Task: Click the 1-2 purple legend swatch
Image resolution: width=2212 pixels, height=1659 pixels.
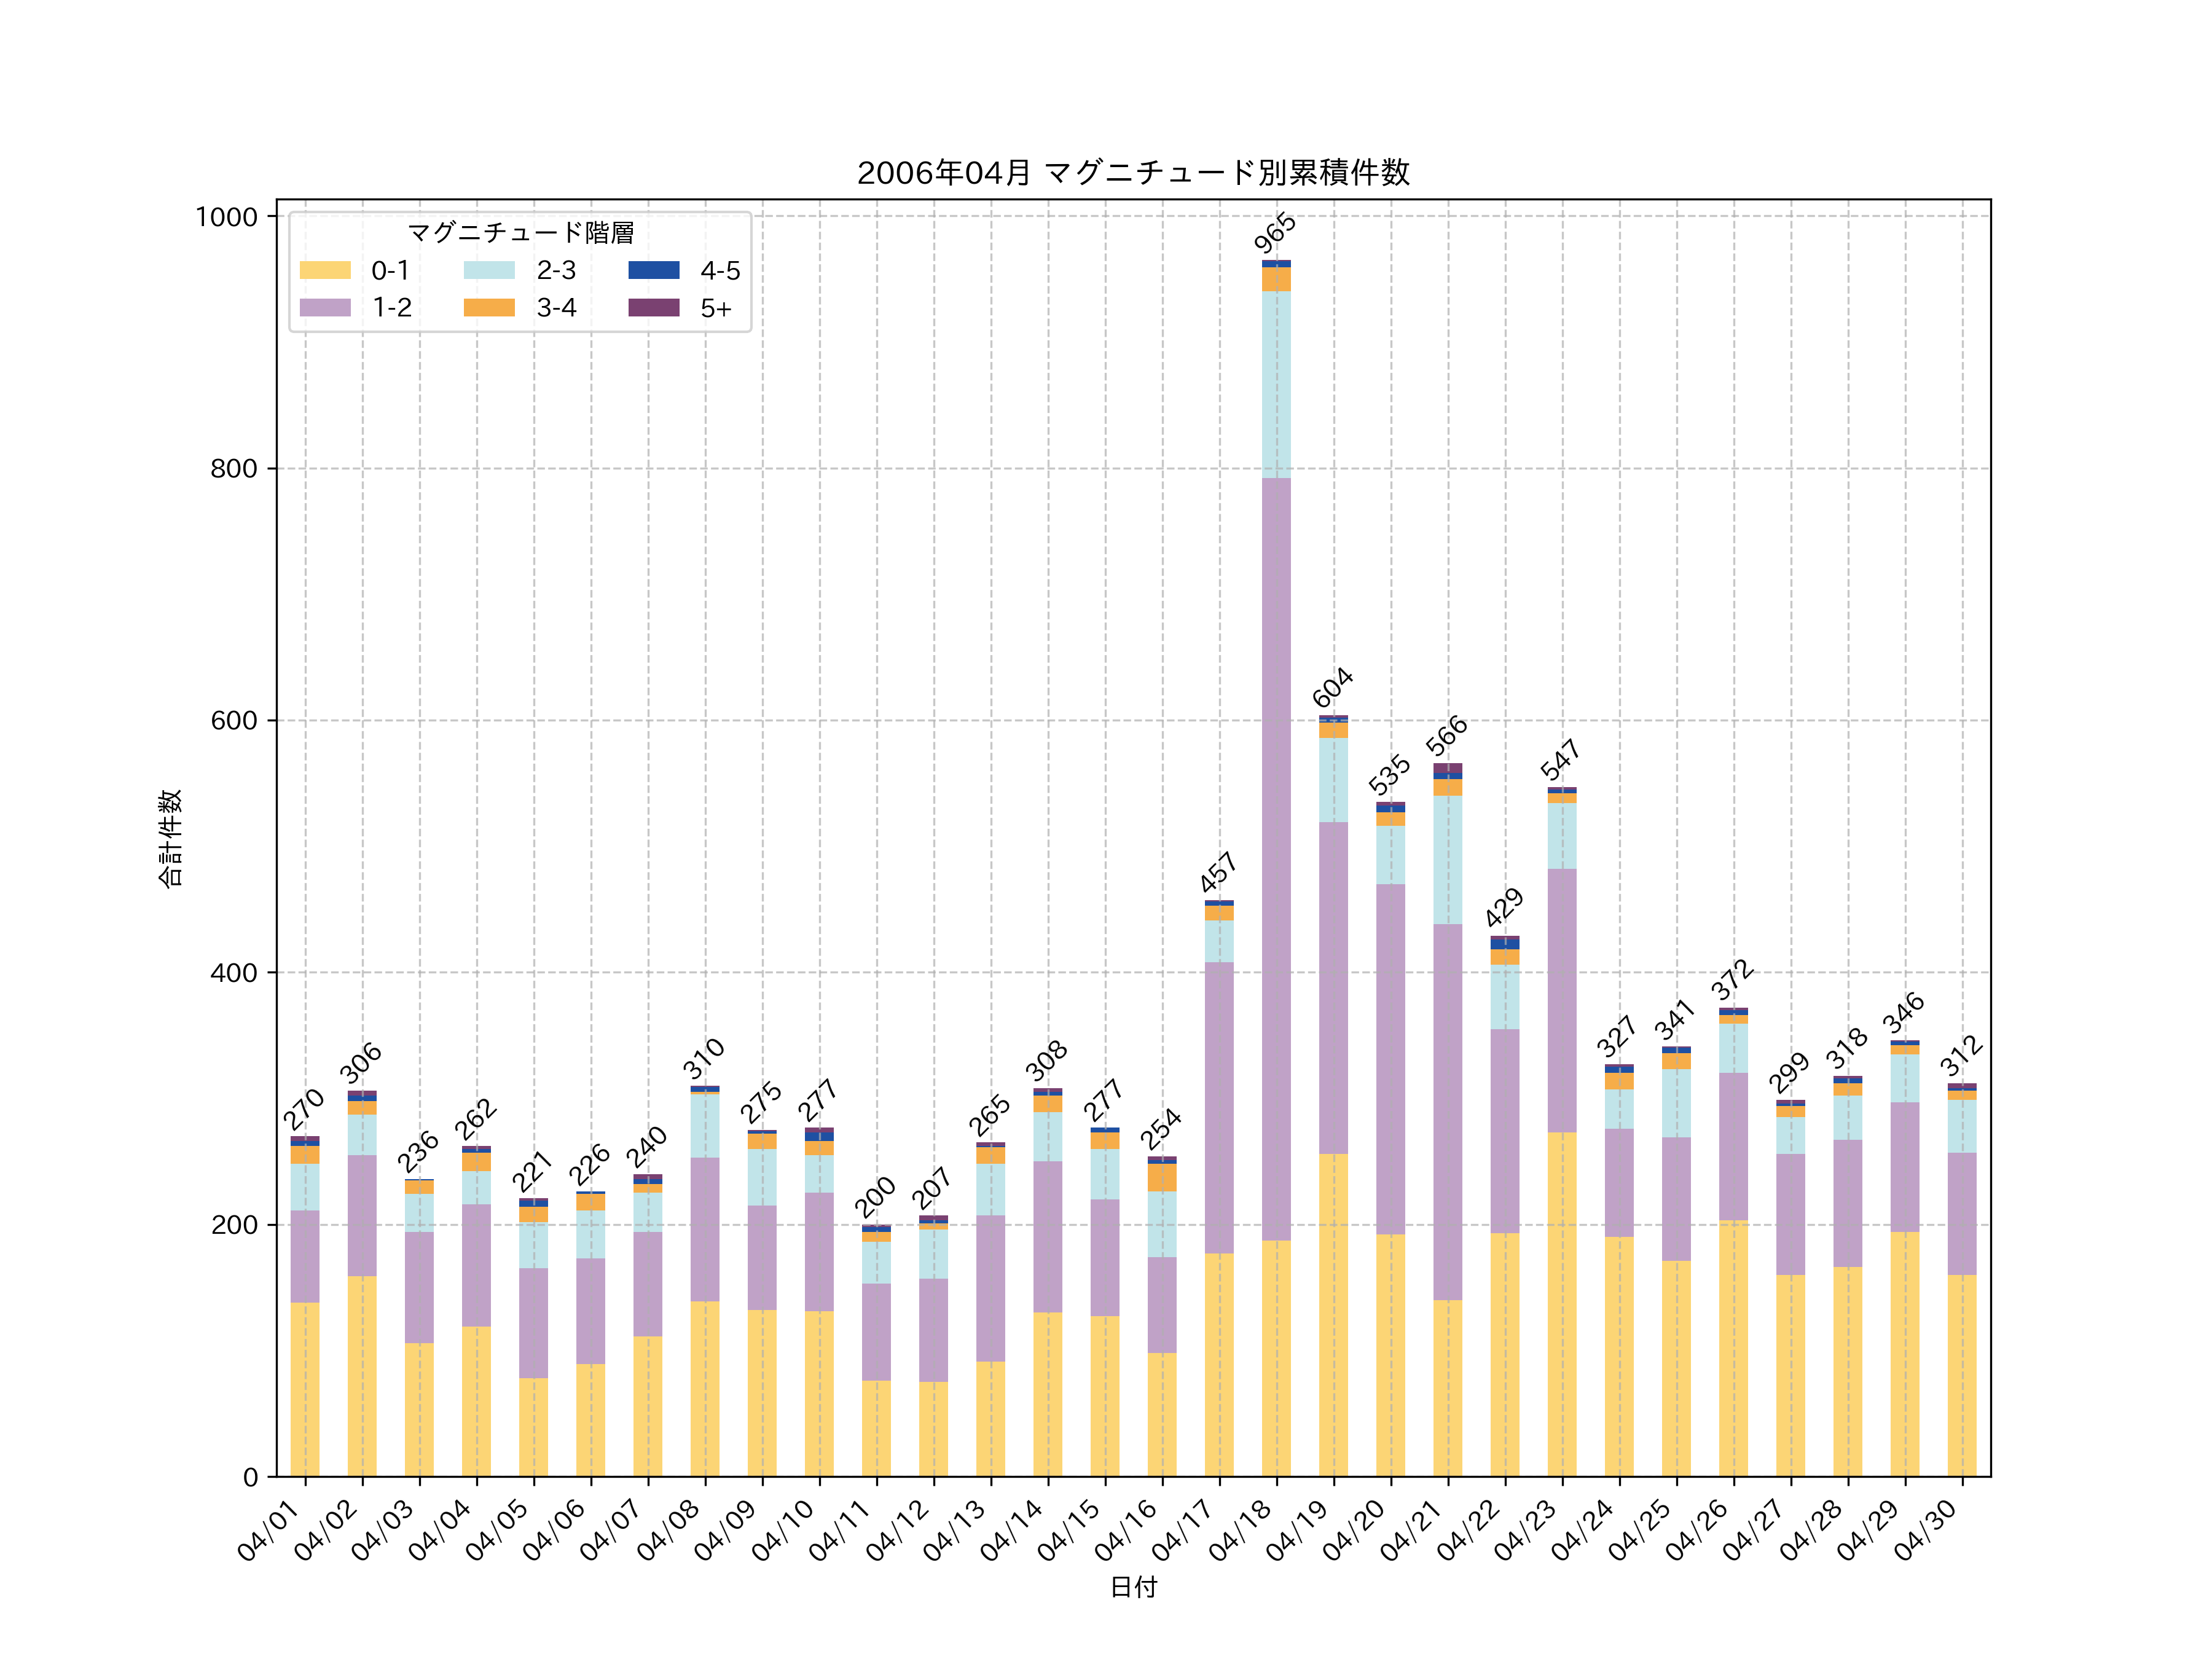Action: (x=325, y=307)
